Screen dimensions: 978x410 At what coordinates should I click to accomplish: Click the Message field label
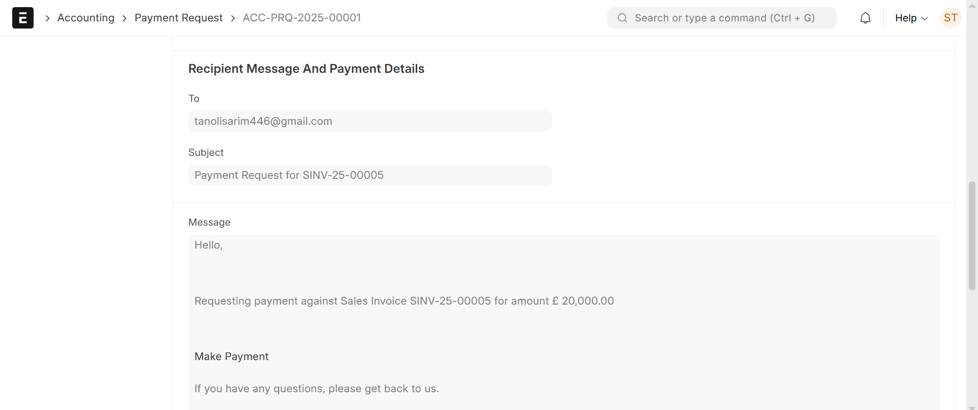point(209,222)
